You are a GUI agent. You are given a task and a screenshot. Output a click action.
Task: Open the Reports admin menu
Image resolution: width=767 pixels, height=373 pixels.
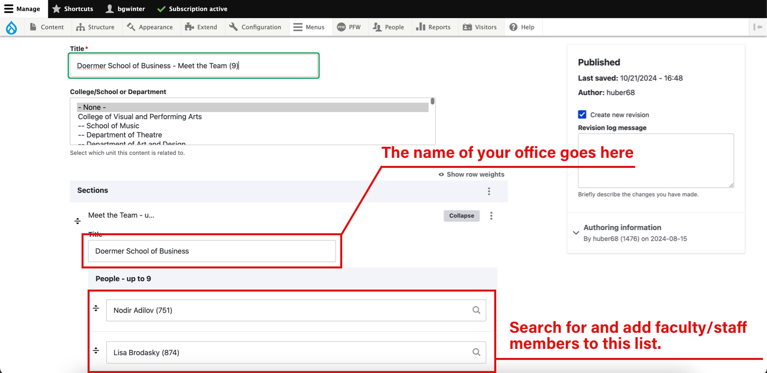[434, 27]
